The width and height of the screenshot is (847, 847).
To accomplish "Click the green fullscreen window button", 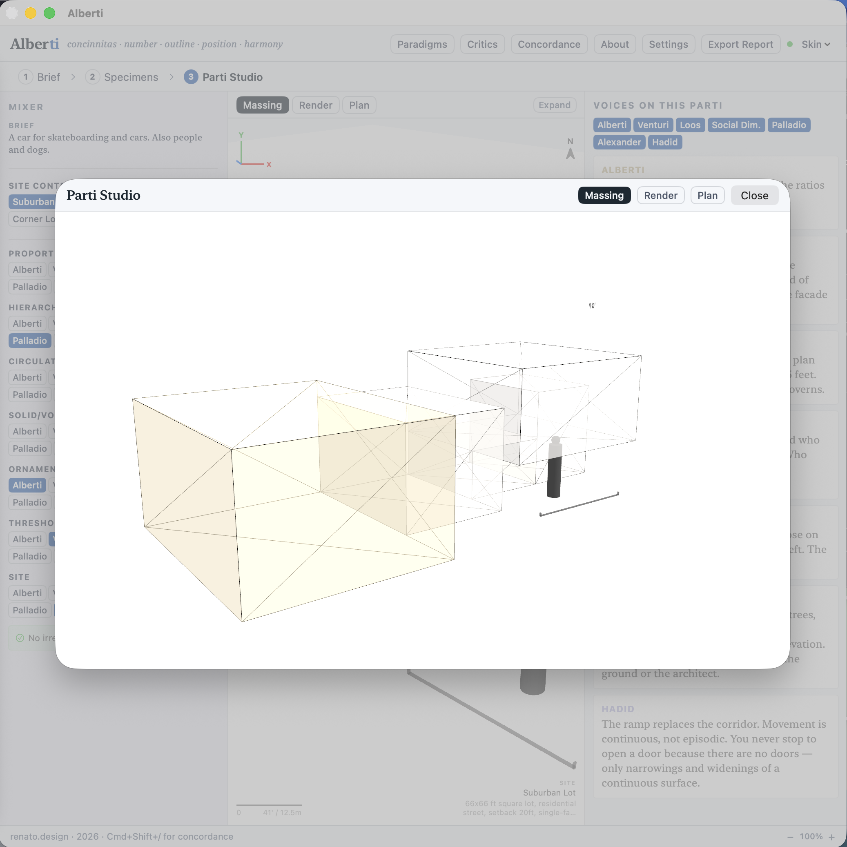I will (49, 13).
